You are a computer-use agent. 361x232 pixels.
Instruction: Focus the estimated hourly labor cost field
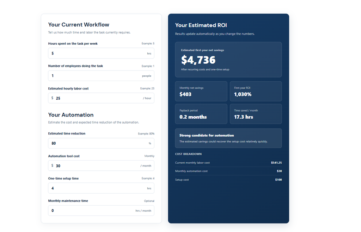click(x=101, y=98)
